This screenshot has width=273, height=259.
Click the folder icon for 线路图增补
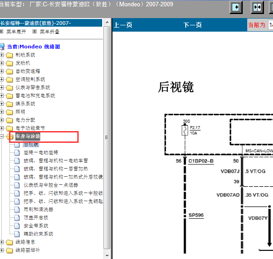[x=9, y=250]
